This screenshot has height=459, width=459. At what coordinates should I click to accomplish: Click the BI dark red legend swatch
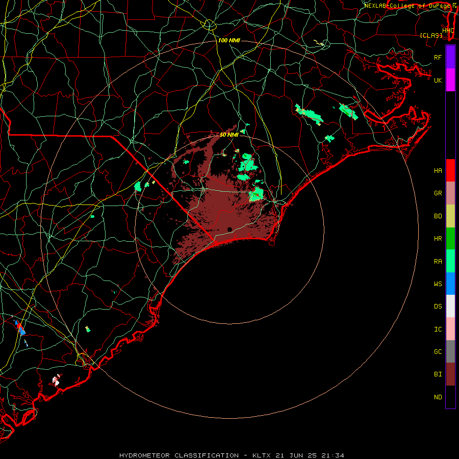tap(450, 374)
